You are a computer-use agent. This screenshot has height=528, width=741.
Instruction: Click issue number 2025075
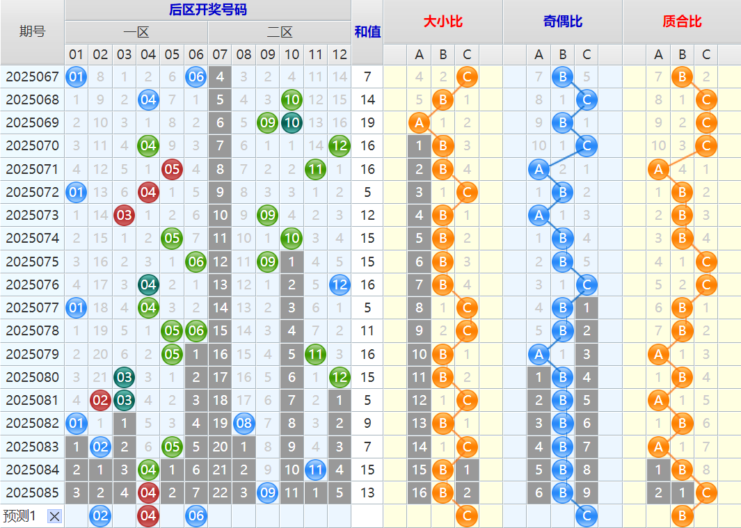pos(32,262)
